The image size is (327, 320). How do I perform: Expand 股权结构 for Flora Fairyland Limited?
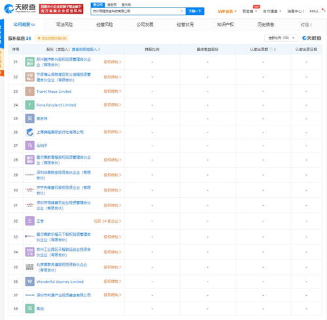coord(112,104)
